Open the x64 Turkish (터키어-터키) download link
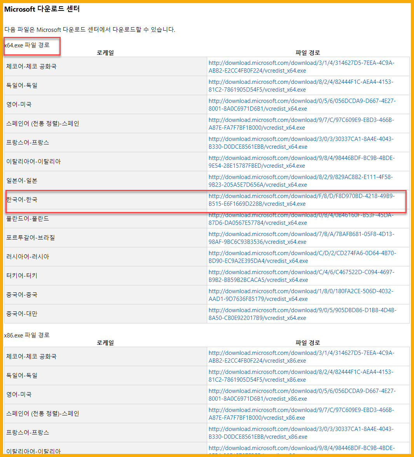This screenshot has width=414, height=457. click(x=301, y=276)
